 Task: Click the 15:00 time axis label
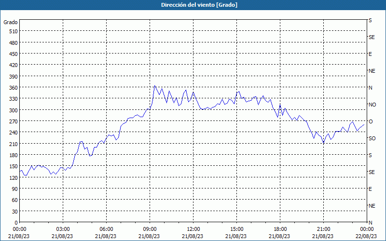tap(236, 229)
